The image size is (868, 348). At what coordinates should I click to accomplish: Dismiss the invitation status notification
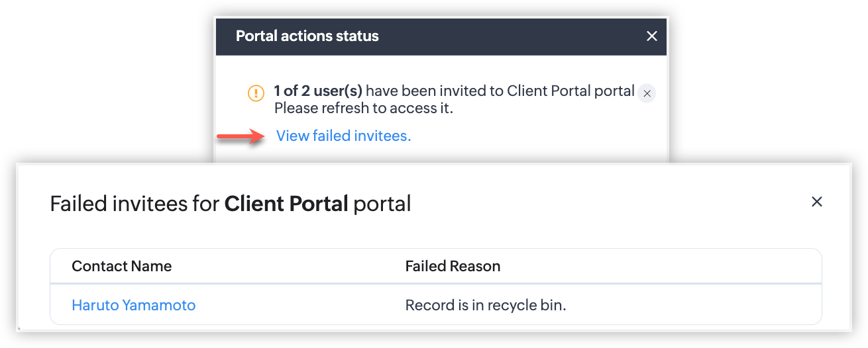coord(647,93)
